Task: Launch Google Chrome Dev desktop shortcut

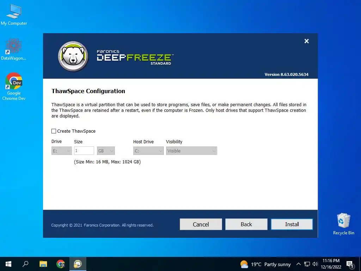Action: tap(14, 86)
